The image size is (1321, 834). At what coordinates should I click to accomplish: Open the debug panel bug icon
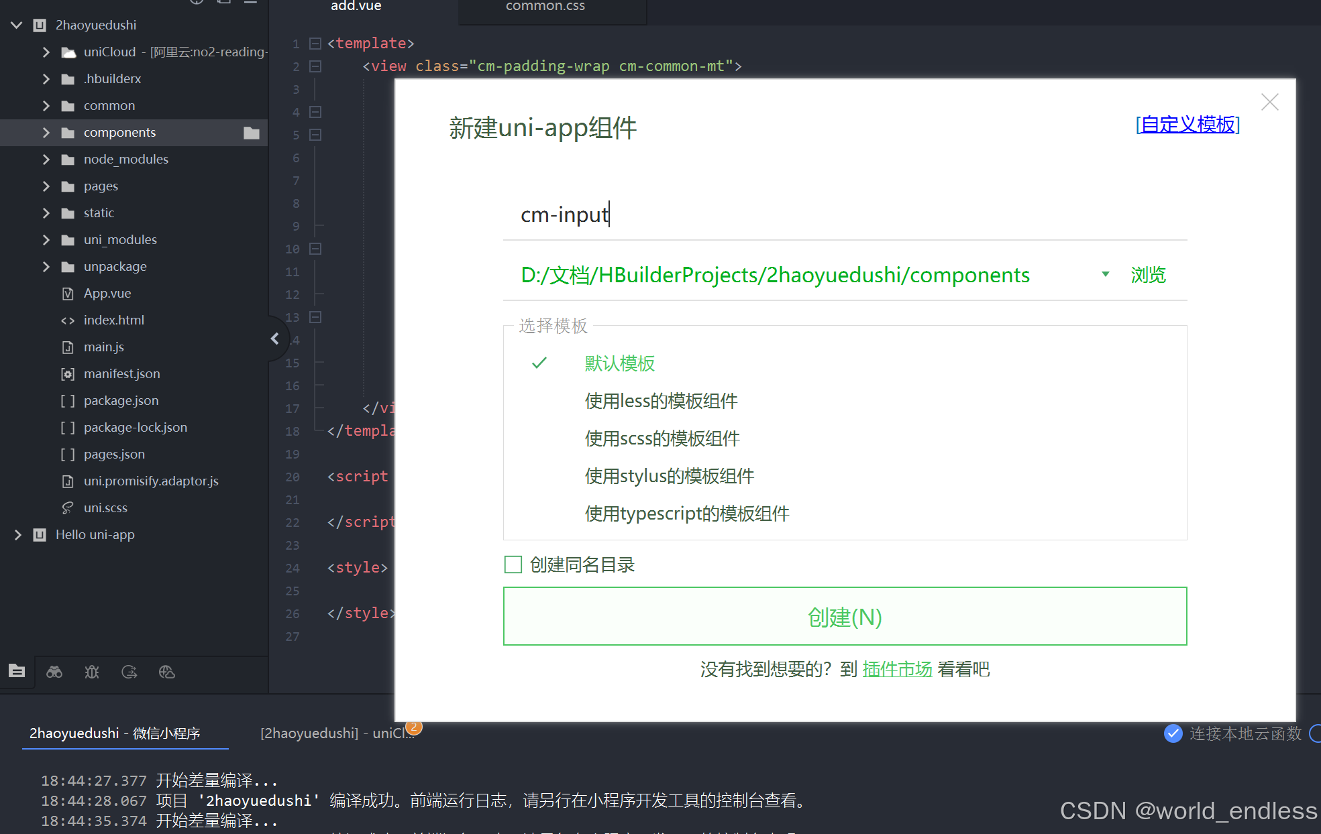[x=92, y=672]
